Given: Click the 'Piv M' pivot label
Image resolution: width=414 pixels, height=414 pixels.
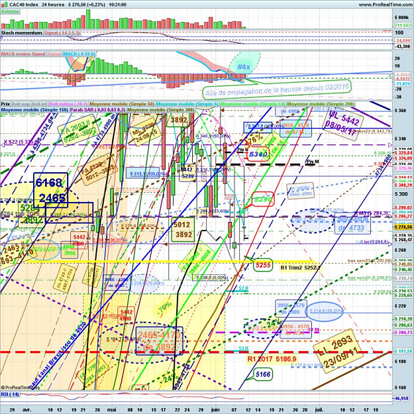Looking at the screenshot, I should coord(313,162).
